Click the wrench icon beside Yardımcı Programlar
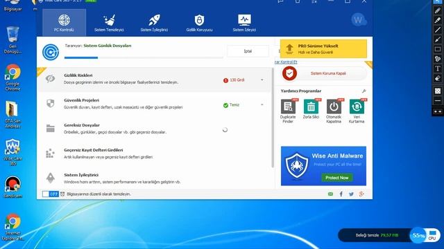Viewport: 444px width, 249px height. (x=364, y=91)
